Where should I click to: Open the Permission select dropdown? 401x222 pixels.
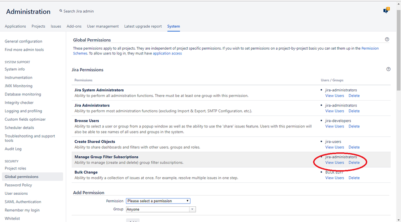click(158, 201)
